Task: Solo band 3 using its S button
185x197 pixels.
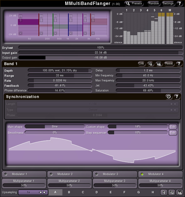Action: [55, 20]
